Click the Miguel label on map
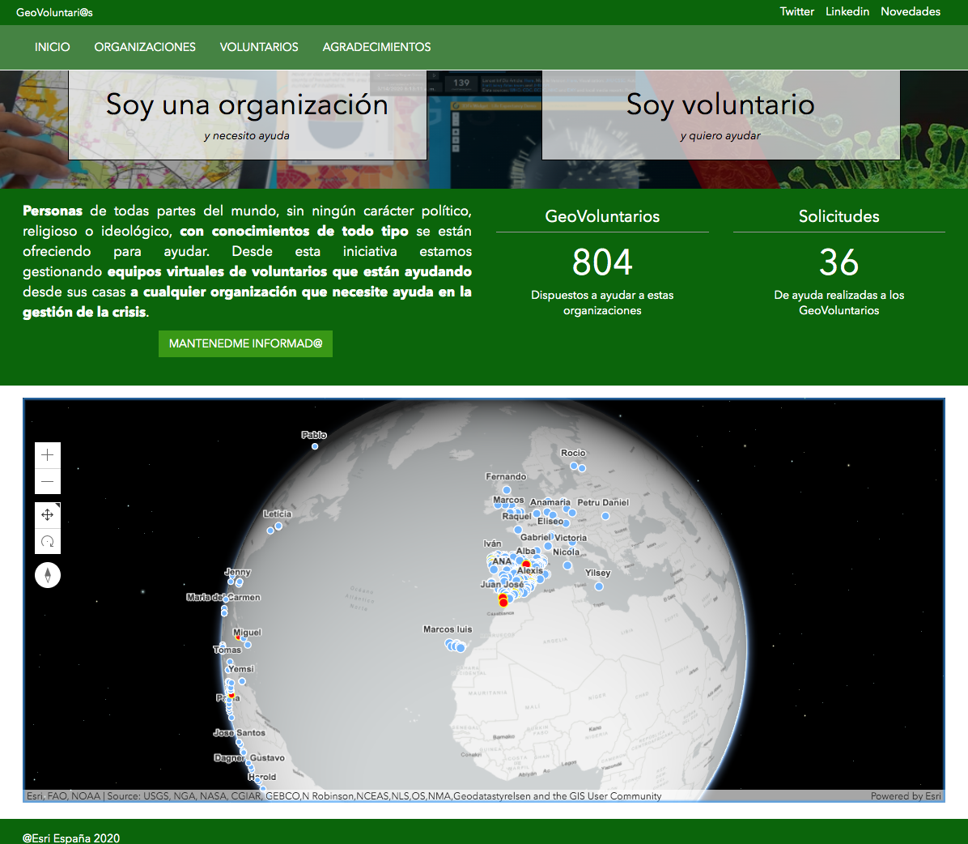Screen dimensions: 968x844 click(247, 632)
